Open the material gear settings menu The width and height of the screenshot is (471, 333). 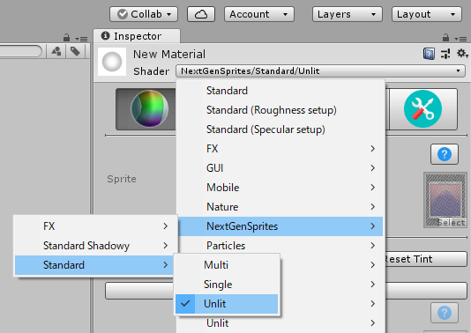[462, 54]
